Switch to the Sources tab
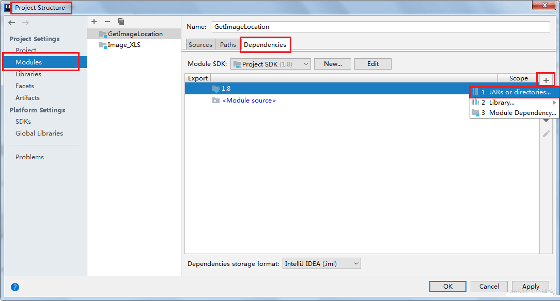This screenshot has height=301, width=560. point(200,44)
